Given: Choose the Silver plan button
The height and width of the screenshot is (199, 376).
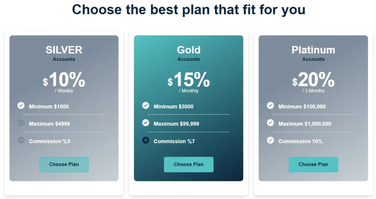Looking at the screenshot, I should 64,164.
